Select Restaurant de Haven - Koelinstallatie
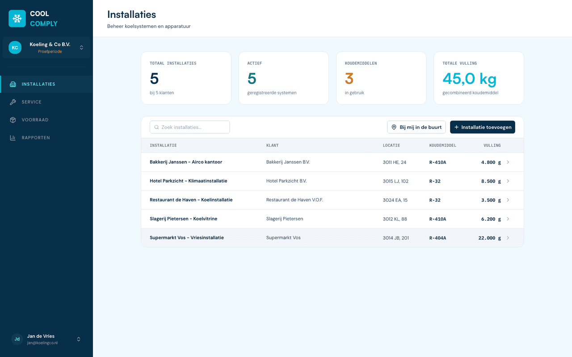 [x=191, y=200]
